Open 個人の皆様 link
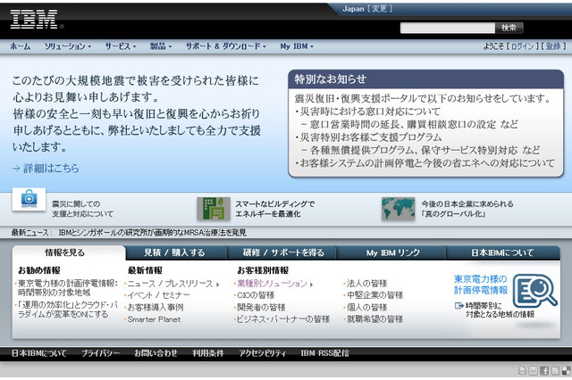The image size is (572, 380). pos(367,307)
